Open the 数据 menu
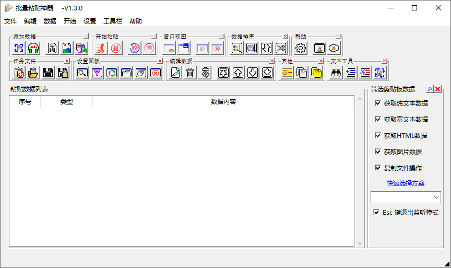 tap(50, 21)
